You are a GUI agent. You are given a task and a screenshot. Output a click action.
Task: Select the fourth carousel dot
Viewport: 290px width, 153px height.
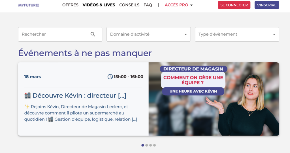pyautogui.click(x=154, y=145)
